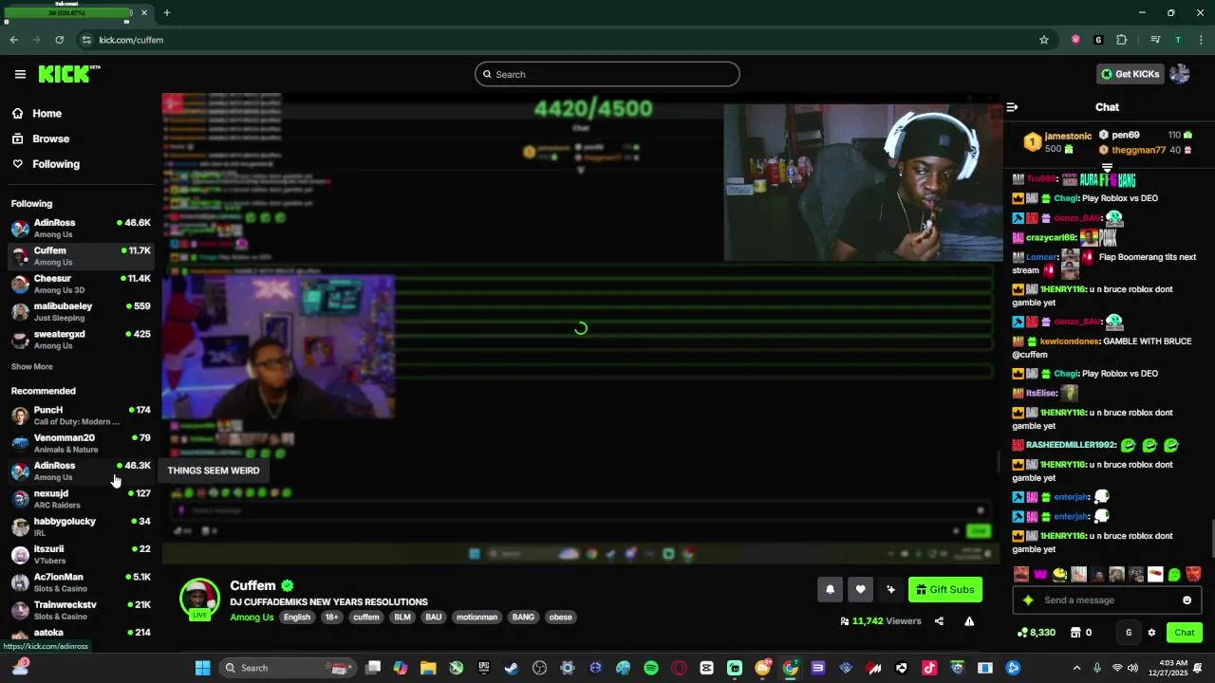Click the message input field
Viewport: 1215px width, 683px height.
[x=1107, y=600]
